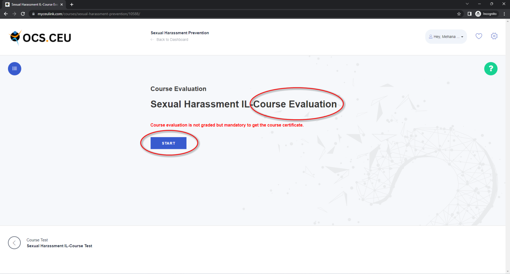Screen dimensions: 510x274
Task: Expand the Hey, Mehana user dropdown
Action: (x=446, y=37)
